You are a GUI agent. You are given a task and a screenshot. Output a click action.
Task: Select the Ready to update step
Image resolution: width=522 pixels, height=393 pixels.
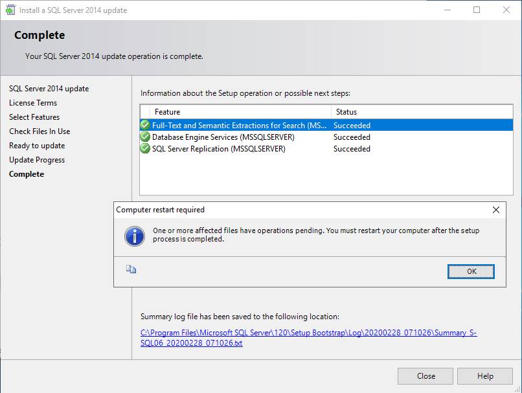coord(37,146)
